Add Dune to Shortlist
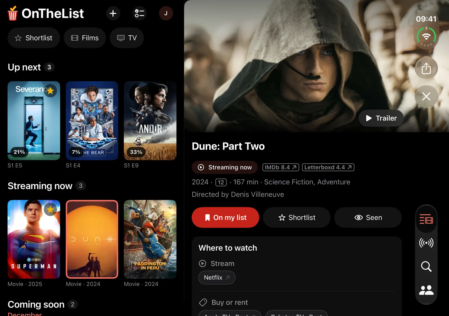This screenshot has width=449, height=316. [297, 217]
